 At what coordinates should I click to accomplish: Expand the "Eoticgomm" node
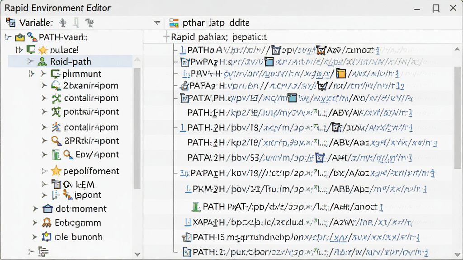click(x=35, y=223)
